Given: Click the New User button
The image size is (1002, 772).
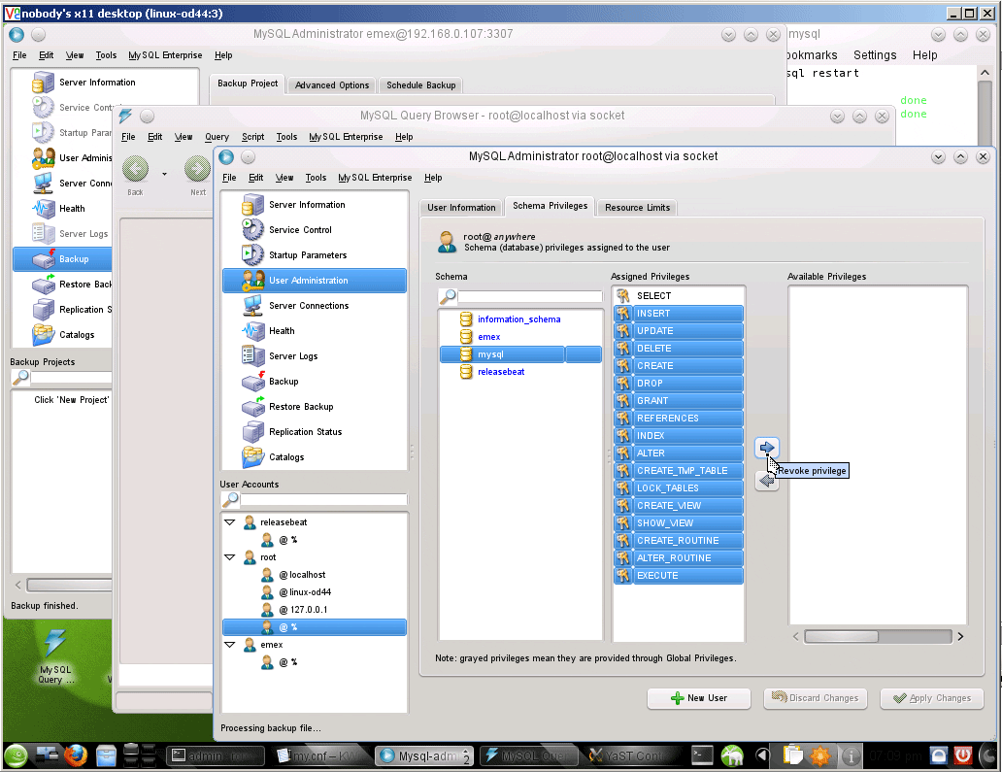Looking at the screenshot, I should (x=699, y=698).
